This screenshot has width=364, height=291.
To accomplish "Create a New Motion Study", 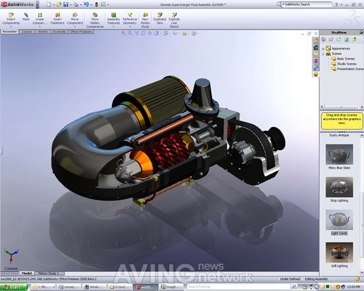I will [145, 21].
